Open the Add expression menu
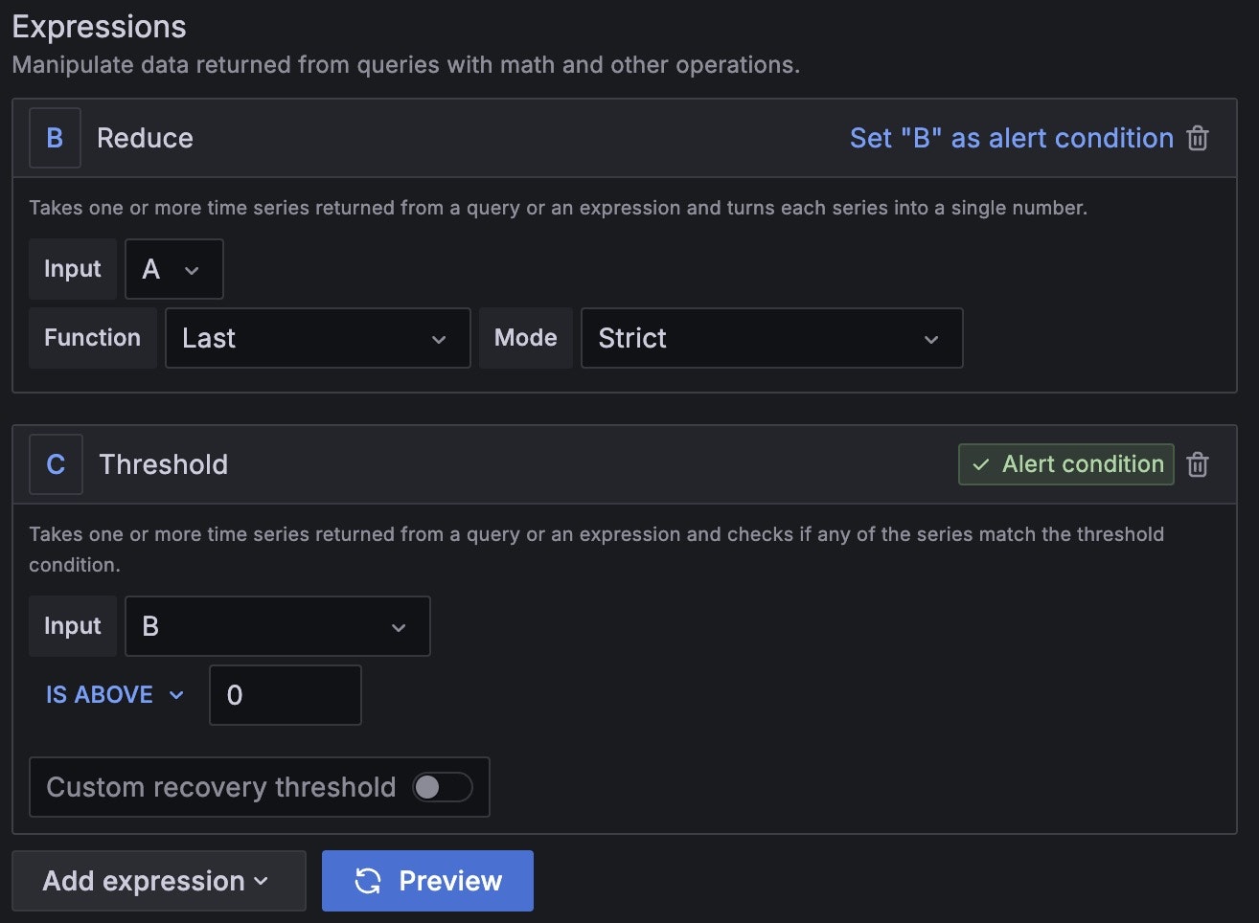The height and width of the screenshot is (923, 1259). (x=158, y=881)
